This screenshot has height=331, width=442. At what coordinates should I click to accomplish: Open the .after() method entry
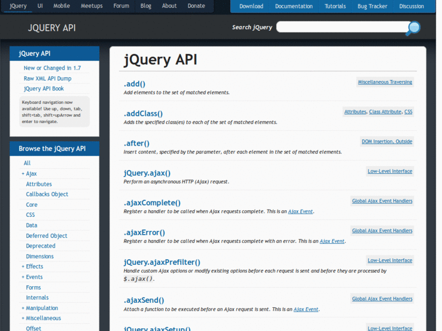pyautogui.click(x=136, y=143)
